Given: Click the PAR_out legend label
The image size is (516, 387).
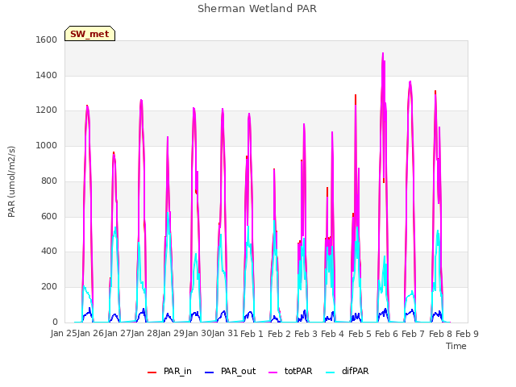Looking at the screenshot, I should pyautogui.click(x=239, y=371).
